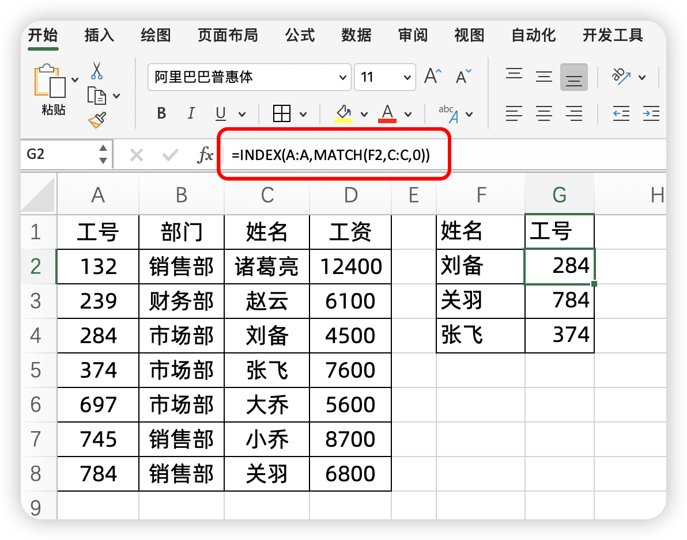The width and height of the screenshot is (687, 540).
Task: Apply red font color
Action: pyautogui.click(x=387, y=114)
